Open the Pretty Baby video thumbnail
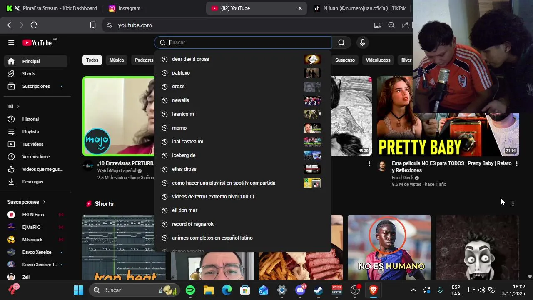This screenshot has width=533, height=300. coord(448,116)
